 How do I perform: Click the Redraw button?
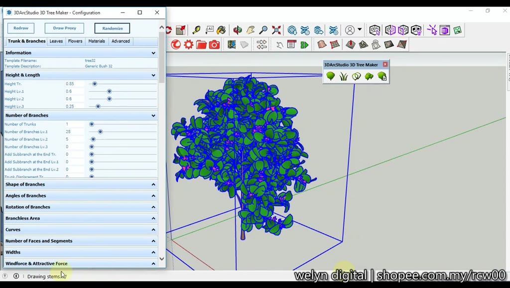coord(20,28)
